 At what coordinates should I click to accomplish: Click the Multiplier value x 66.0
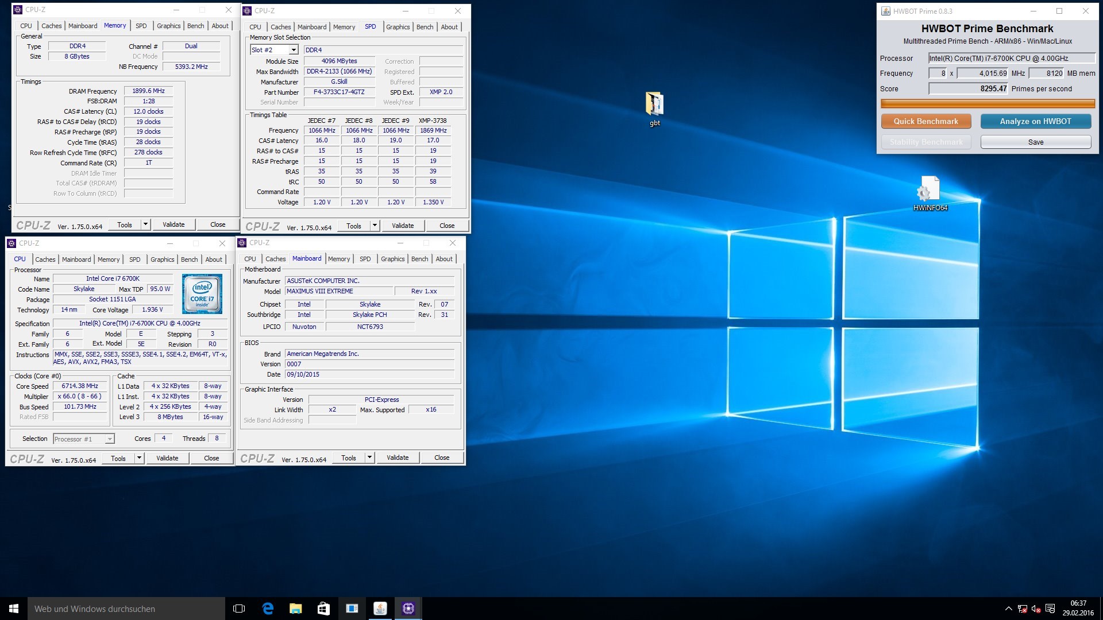coord(80,396)
